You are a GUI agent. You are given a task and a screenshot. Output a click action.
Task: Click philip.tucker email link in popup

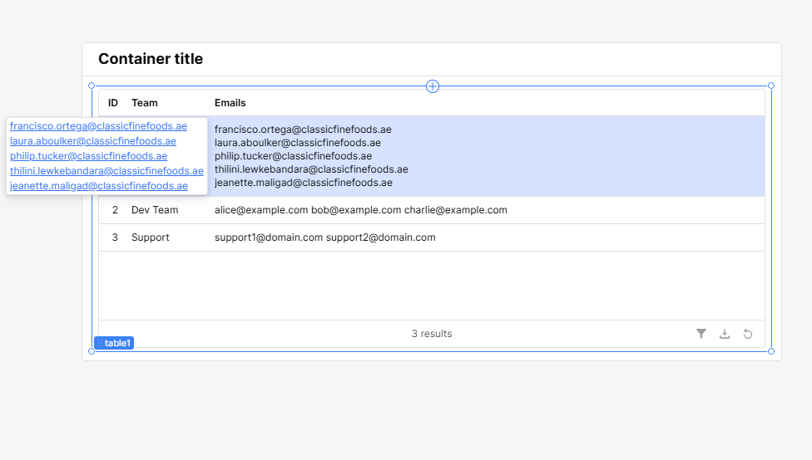tap(88, 156)
